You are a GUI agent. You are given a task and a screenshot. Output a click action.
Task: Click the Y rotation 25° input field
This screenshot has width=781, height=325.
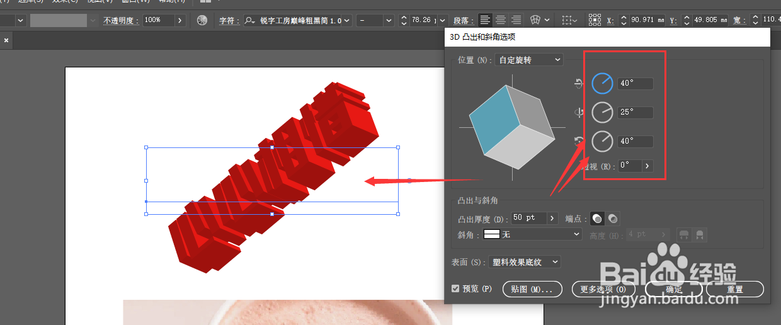point(635,113)
